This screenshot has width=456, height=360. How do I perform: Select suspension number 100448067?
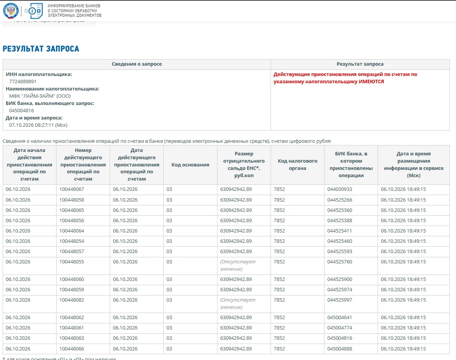[71, 189]
